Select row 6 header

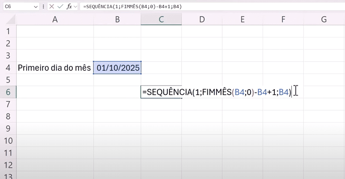click(x=8, y=92)
